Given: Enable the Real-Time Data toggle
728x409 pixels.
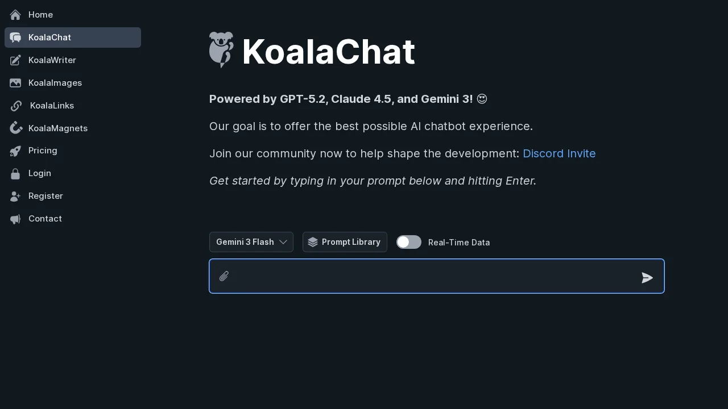Looking at the screenshot, I should [409, 242].
